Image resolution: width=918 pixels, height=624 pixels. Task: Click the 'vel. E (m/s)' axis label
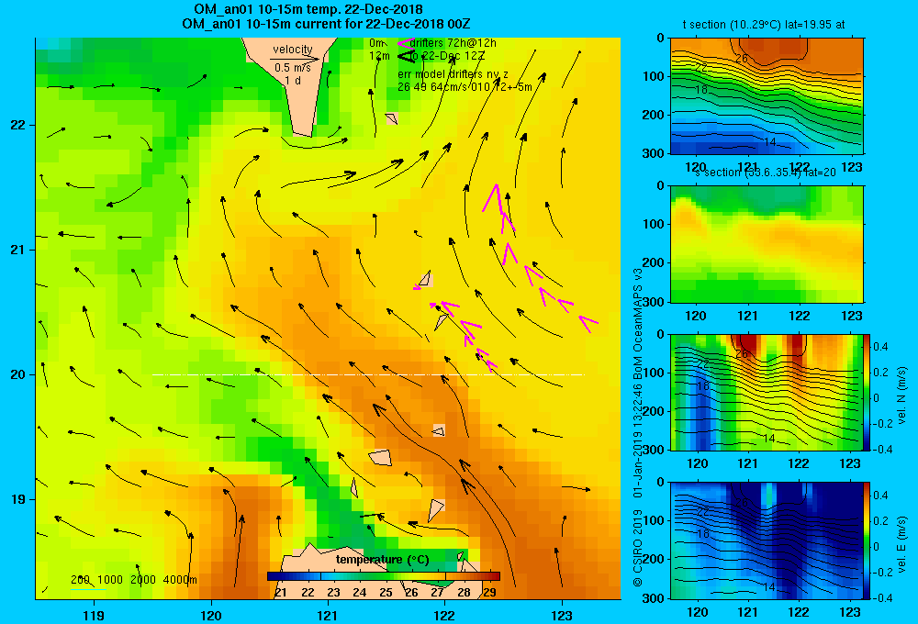[x=901, y=544]
